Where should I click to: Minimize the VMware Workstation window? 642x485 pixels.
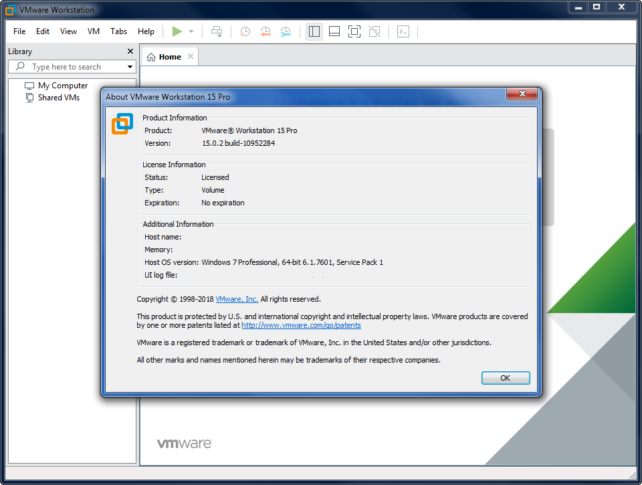pos(578,7)
